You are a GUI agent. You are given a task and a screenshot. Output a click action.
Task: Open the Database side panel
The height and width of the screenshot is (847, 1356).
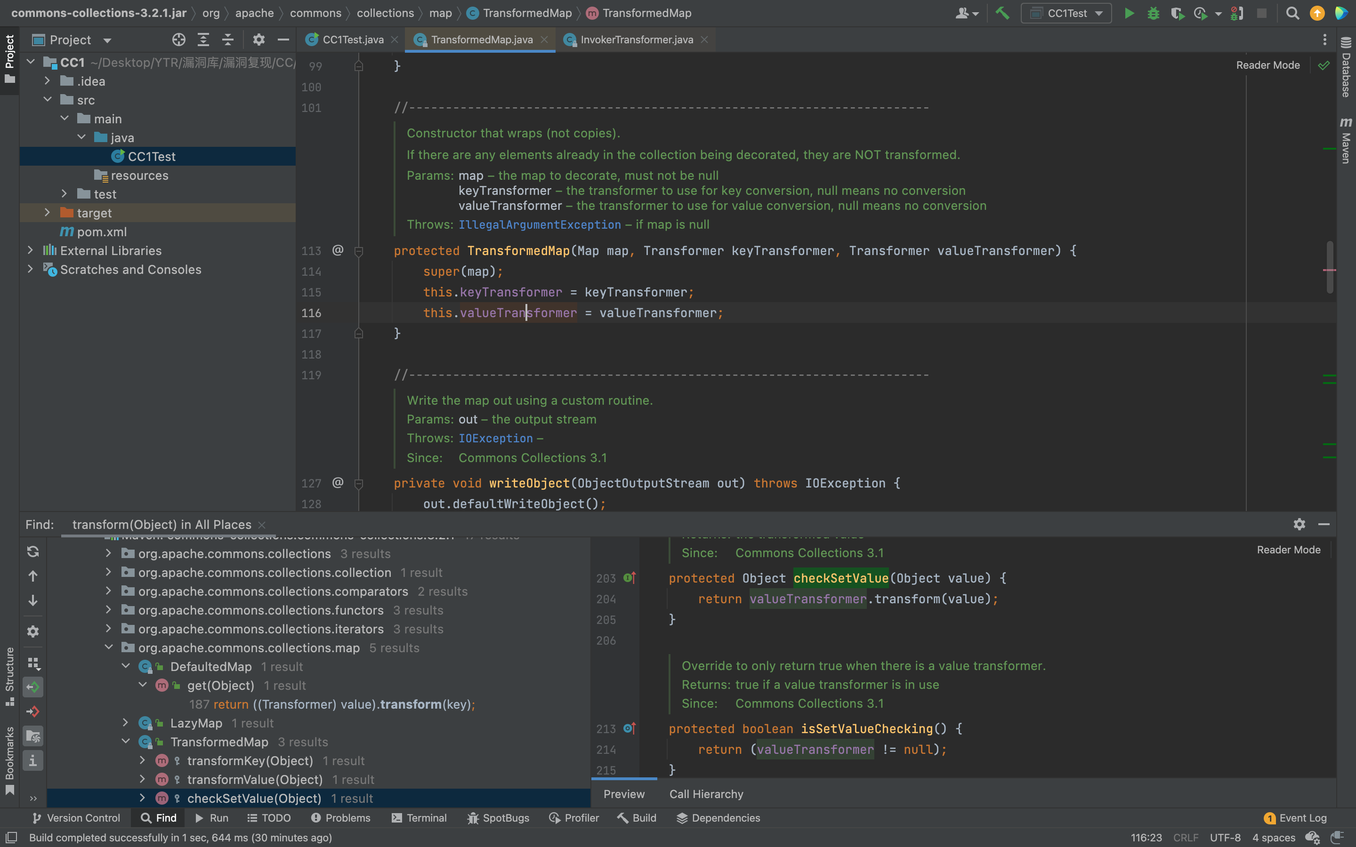(1346, 67)
